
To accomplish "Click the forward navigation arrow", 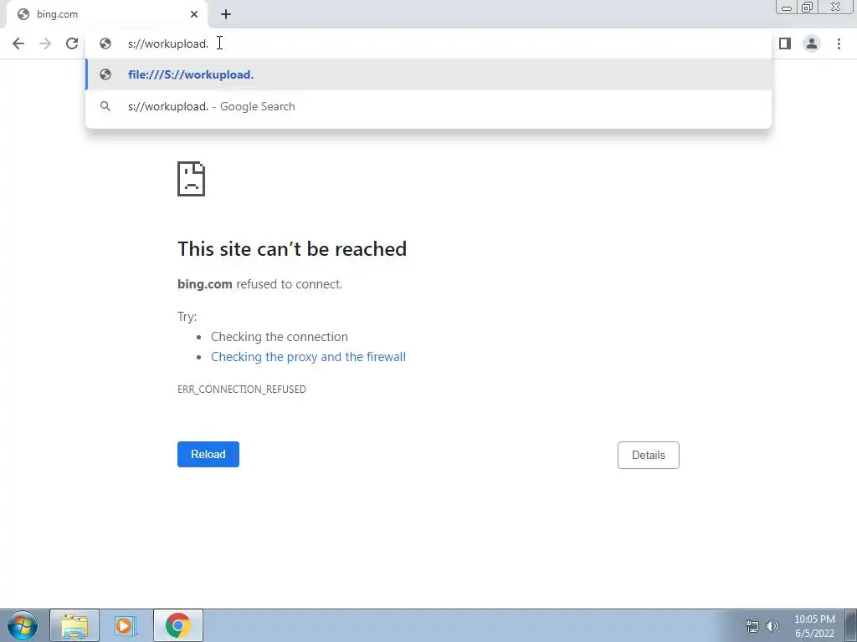I will pos(45,43).
